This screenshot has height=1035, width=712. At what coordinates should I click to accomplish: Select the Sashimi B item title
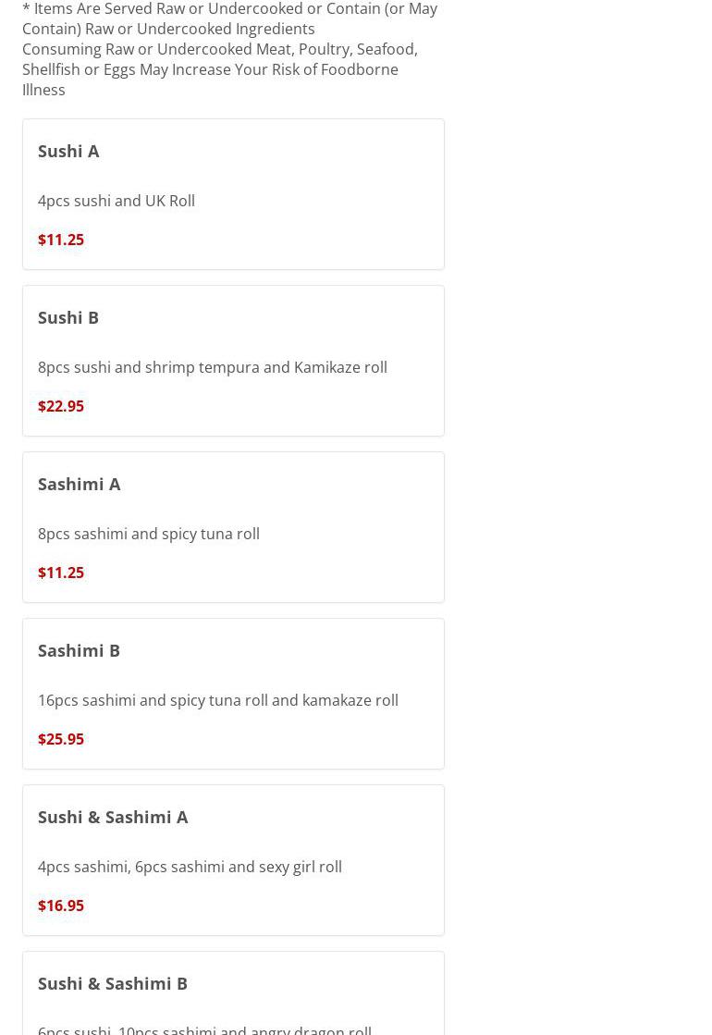coord(80,650)
